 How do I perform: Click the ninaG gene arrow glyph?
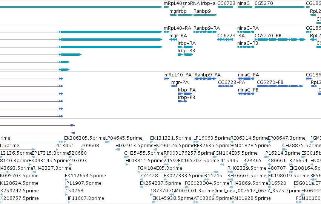[245, 7]
